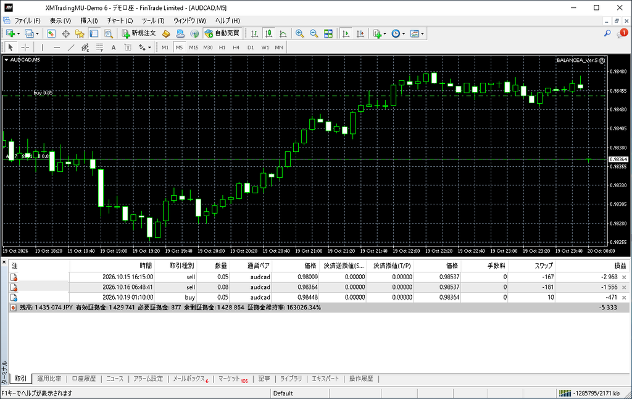The image size is (632, 399).
Task: Open the profiles dropdown arrow
Action: tap(37, 34)
